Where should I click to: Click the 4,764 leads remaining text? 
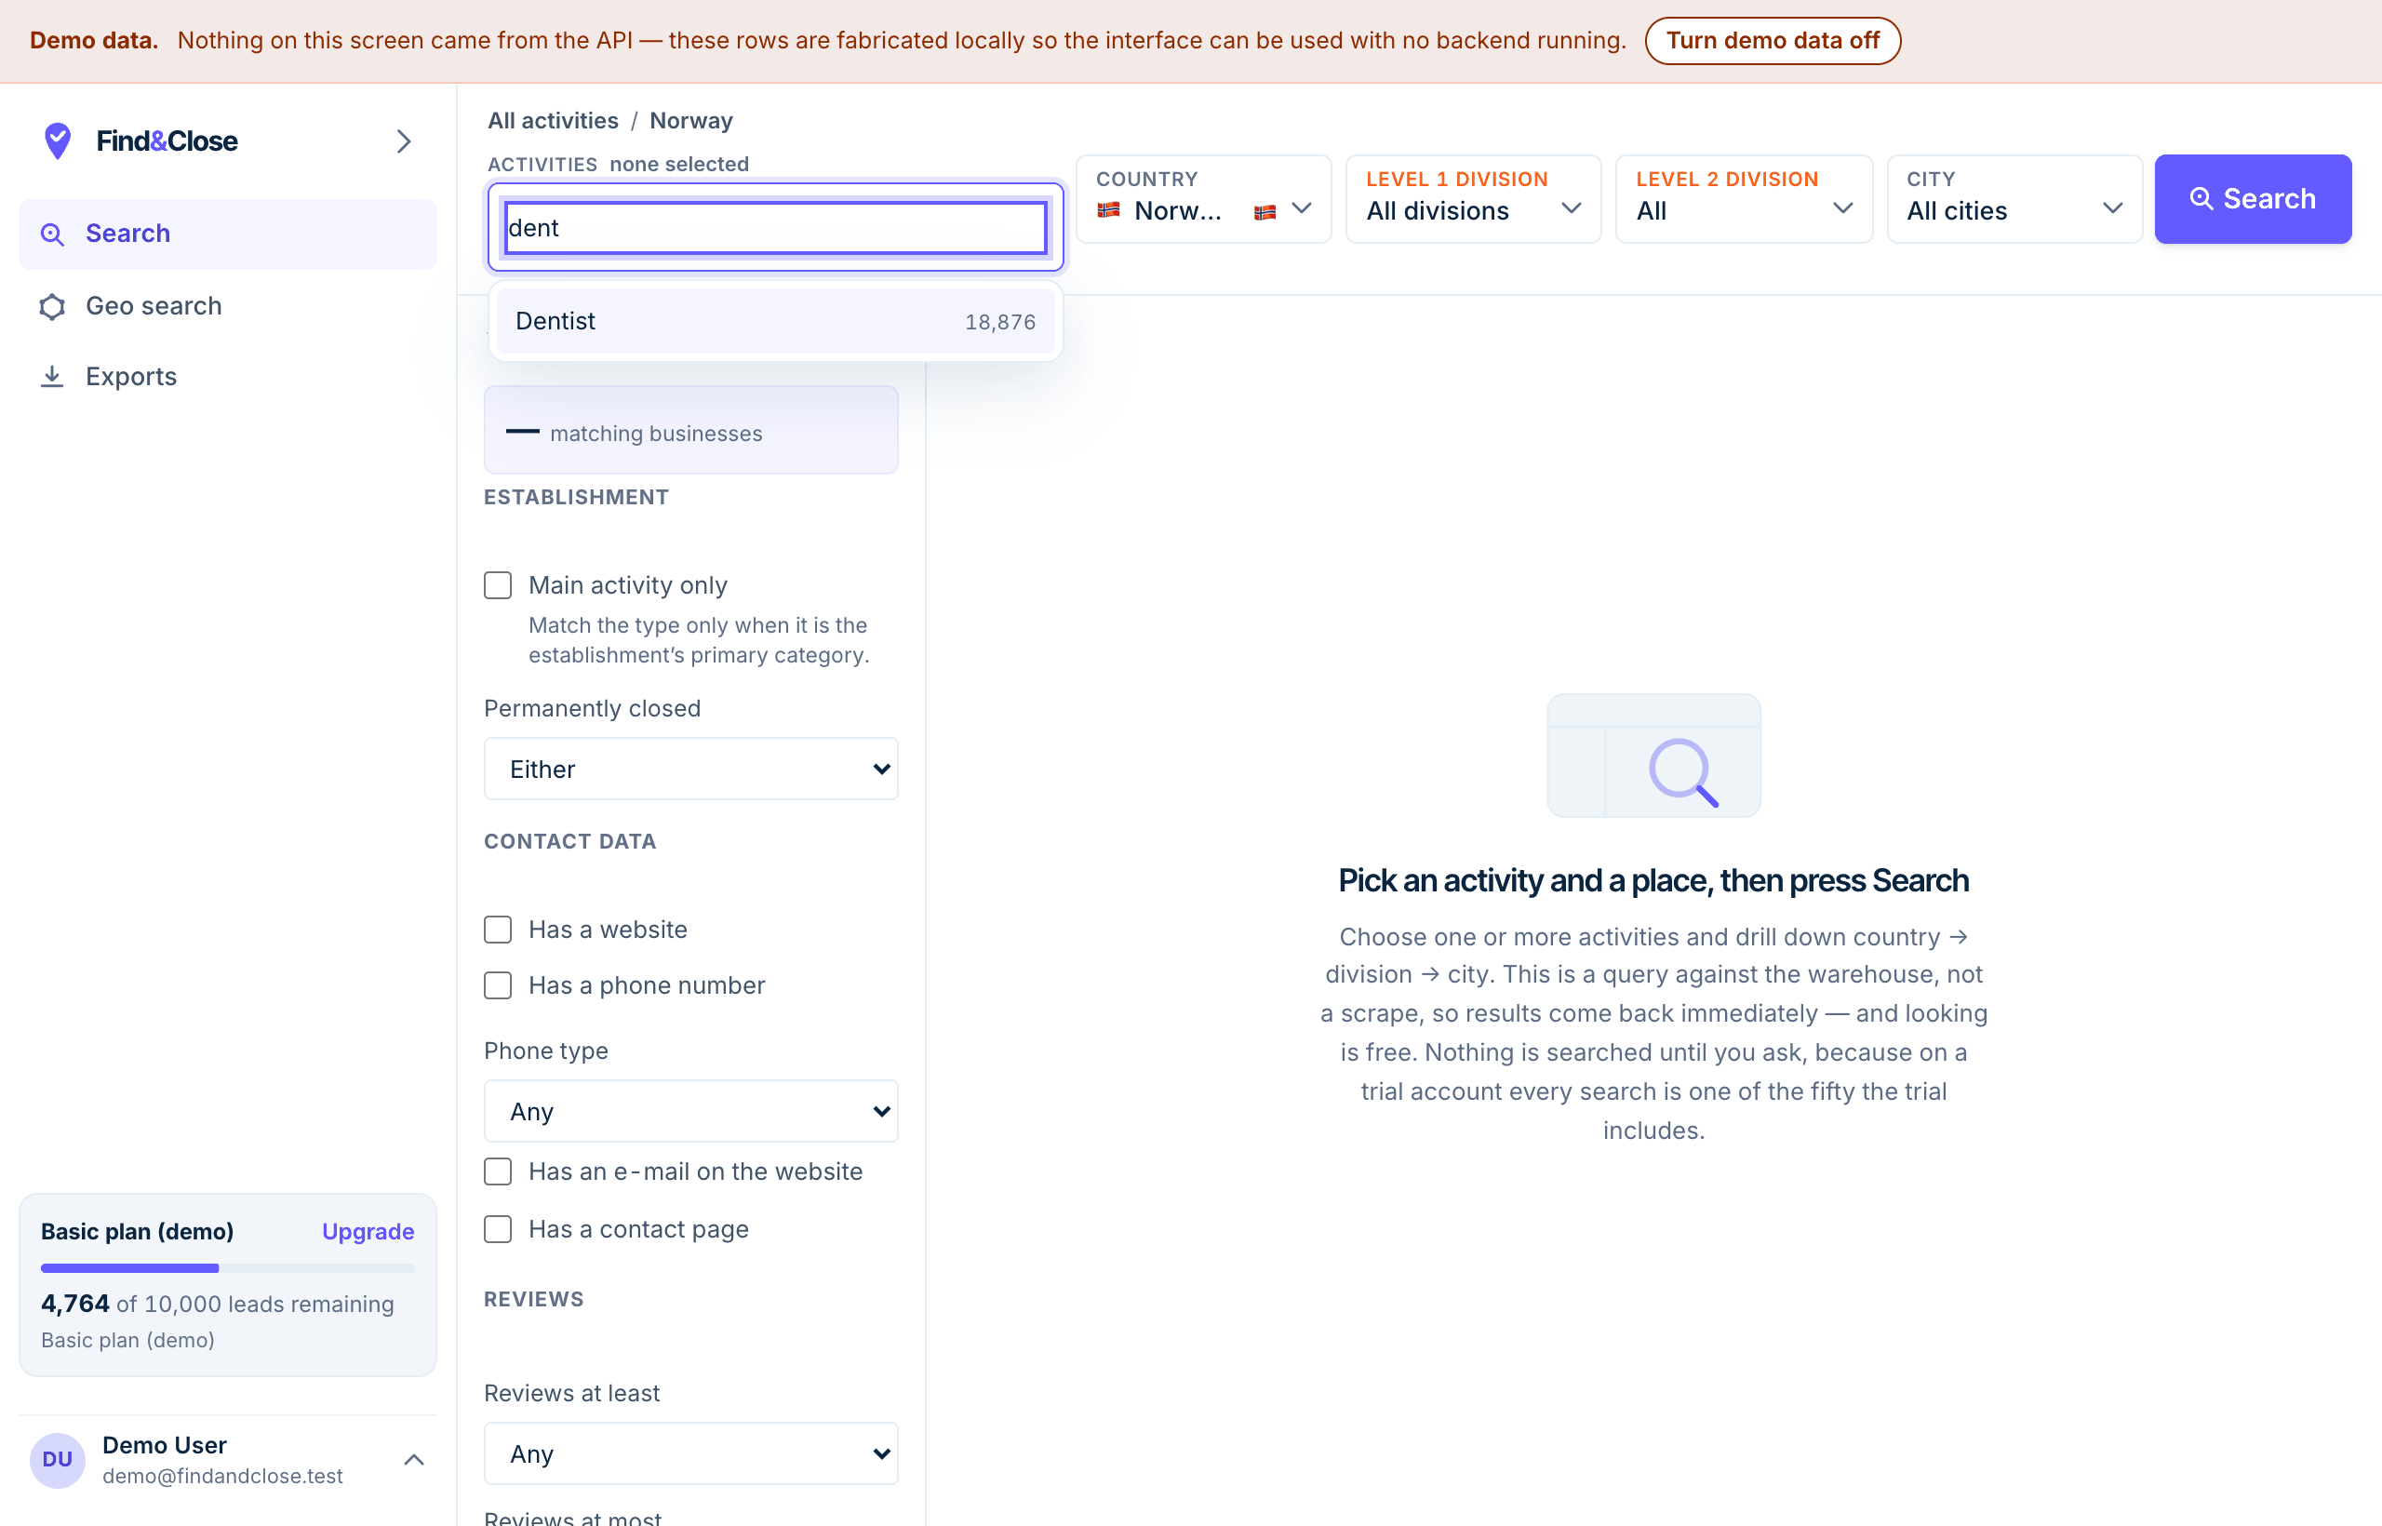click(x=217, y=1303)
